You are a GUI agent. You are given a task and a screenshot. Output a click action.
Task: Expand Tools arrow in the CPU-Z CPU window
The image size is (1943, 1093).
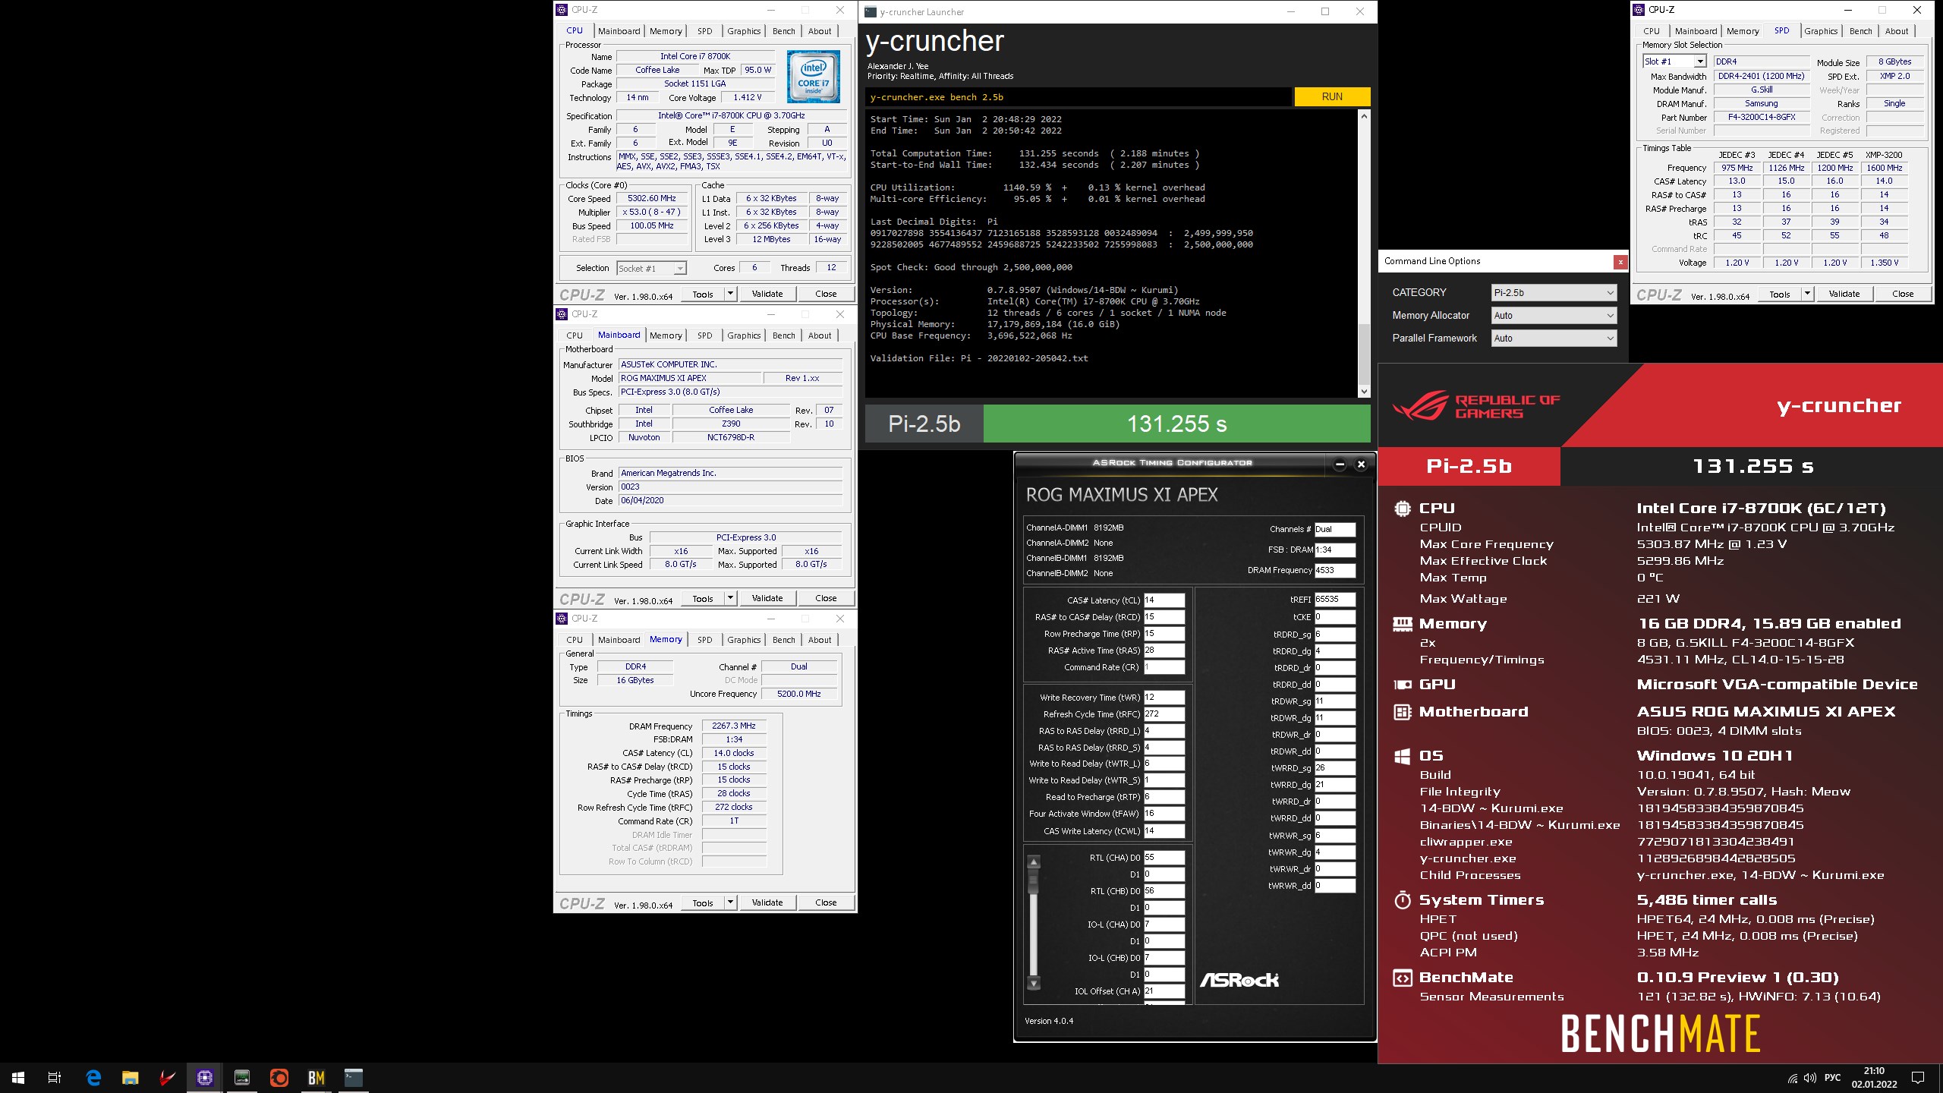(730, 294)
